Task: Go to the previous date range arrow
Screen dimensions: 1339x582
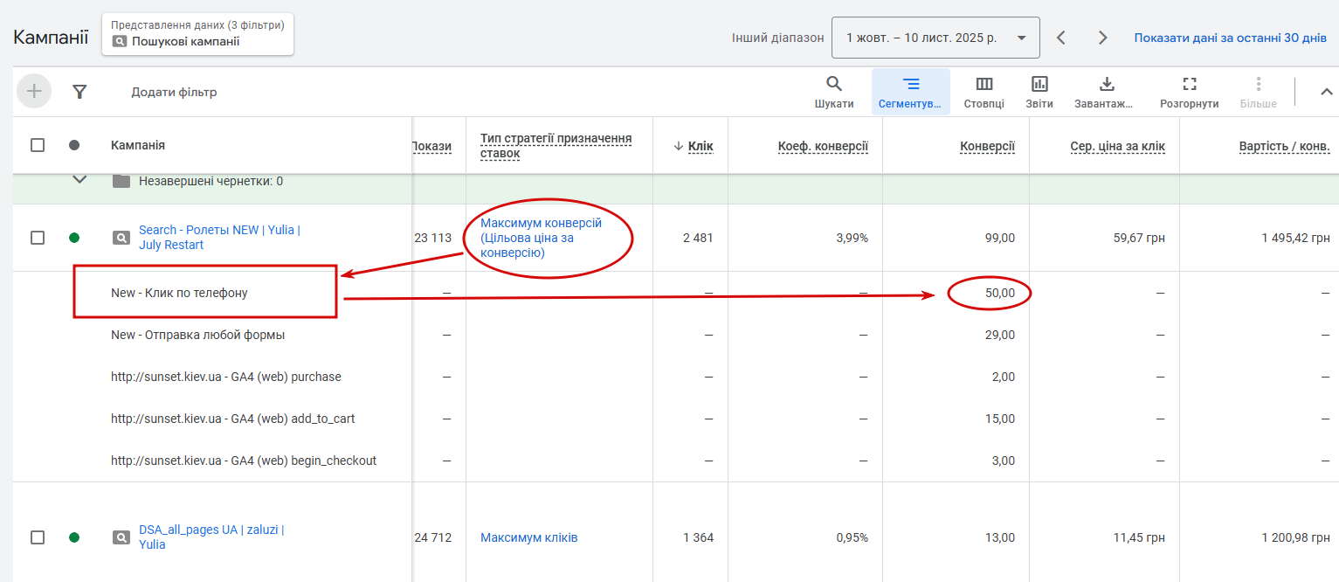Action: tap(1061, 38)
